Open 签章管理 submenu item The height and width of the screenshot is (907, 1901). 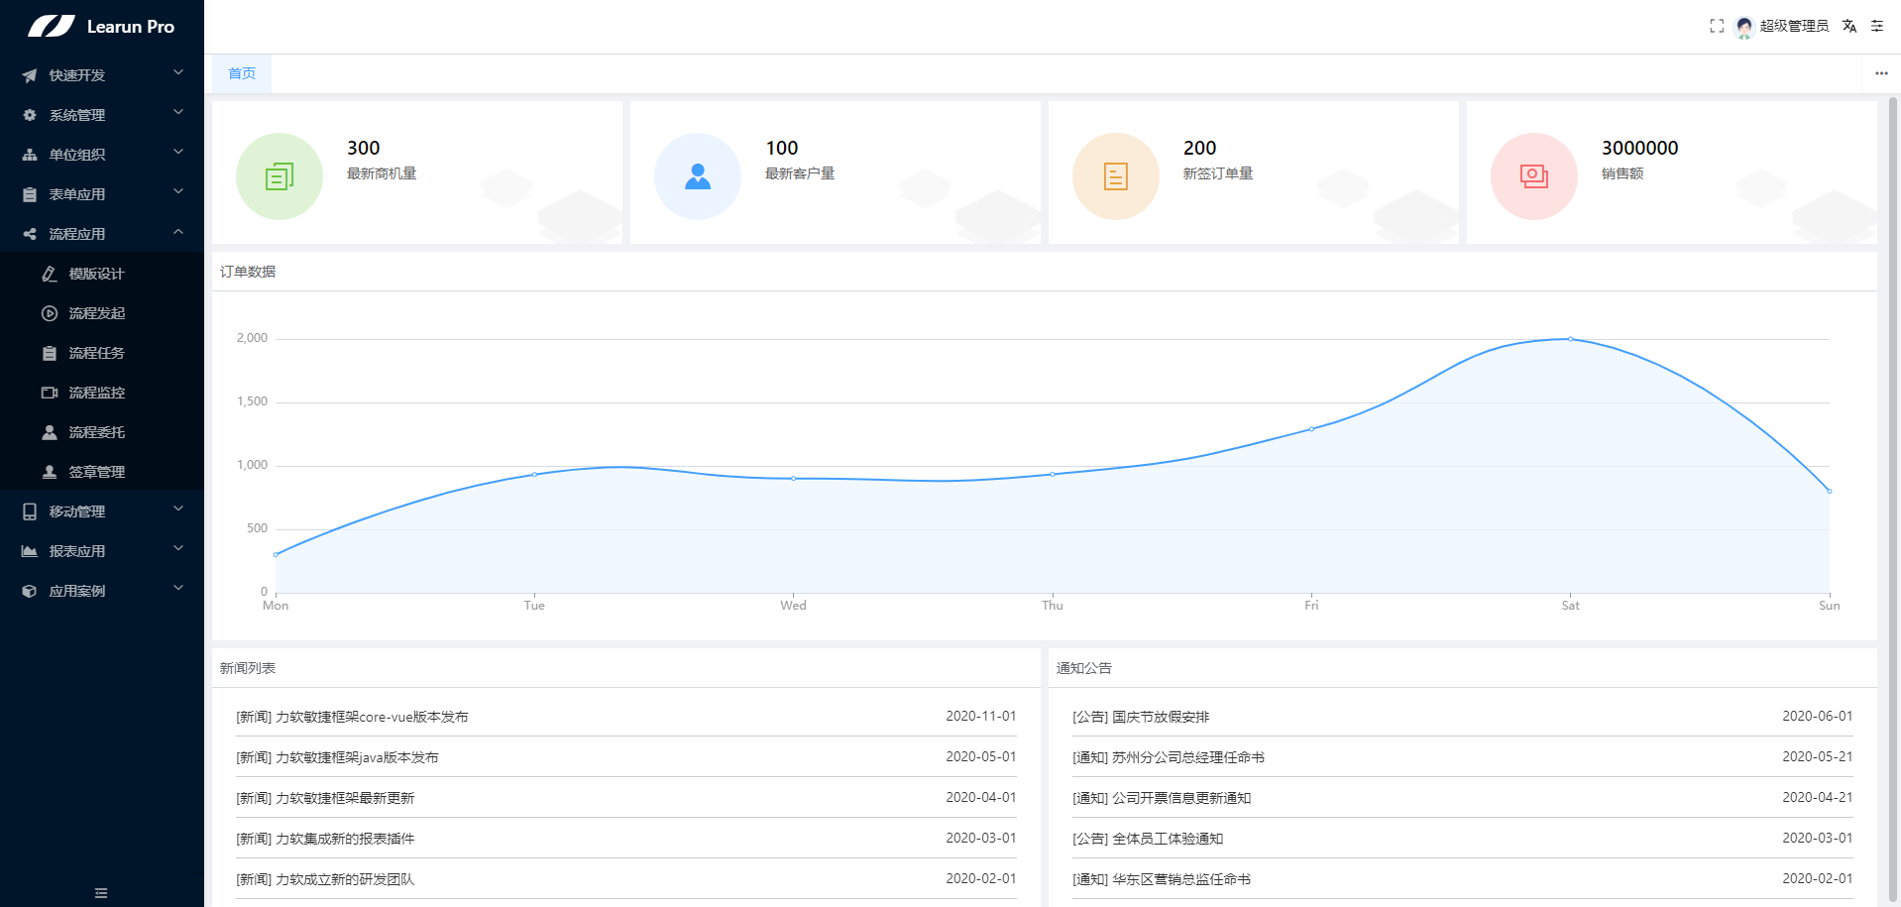point(102,472)
